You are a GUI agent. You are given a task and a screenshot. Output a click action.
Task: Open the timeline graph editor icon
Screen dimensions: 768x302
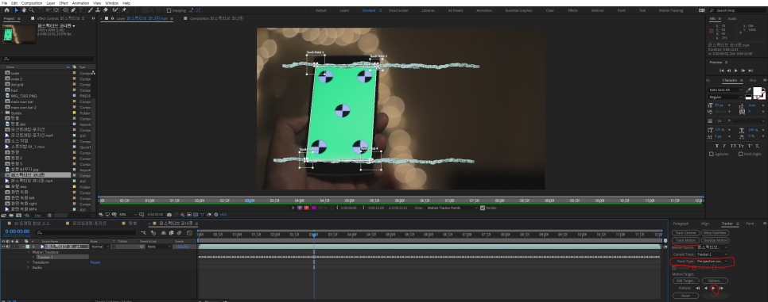pos(189,233)
